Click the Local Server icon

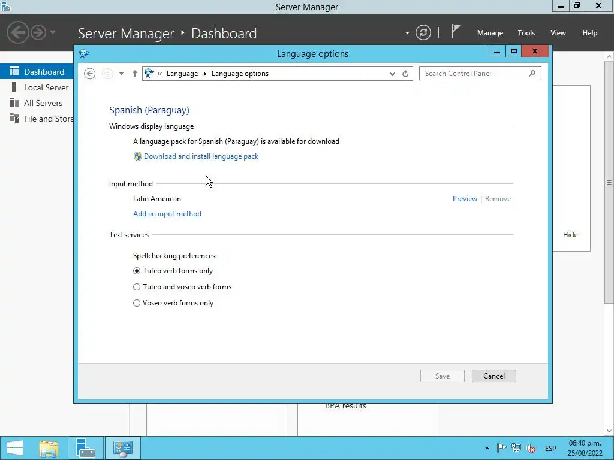tap(14, 87)
